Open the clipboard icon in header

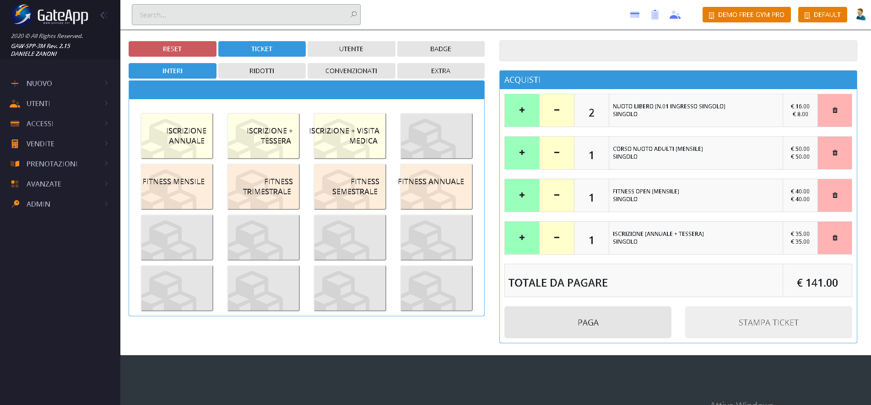(x=655, y=15)
